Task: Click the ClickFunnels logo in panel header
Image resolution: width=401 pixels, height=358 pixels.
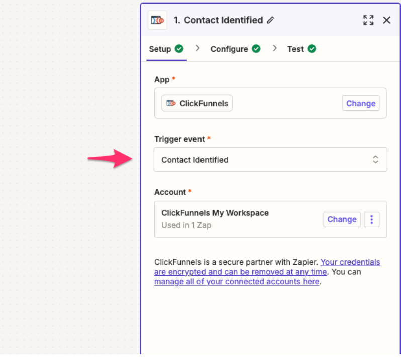Action: [x=157, y=20]
